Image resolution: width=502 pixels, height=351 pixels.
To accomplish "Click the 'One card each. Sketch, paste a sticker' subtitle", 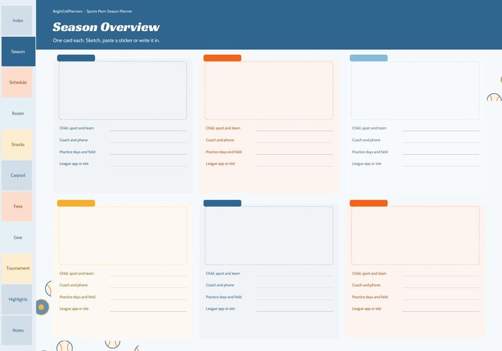I will click(106, 40).
